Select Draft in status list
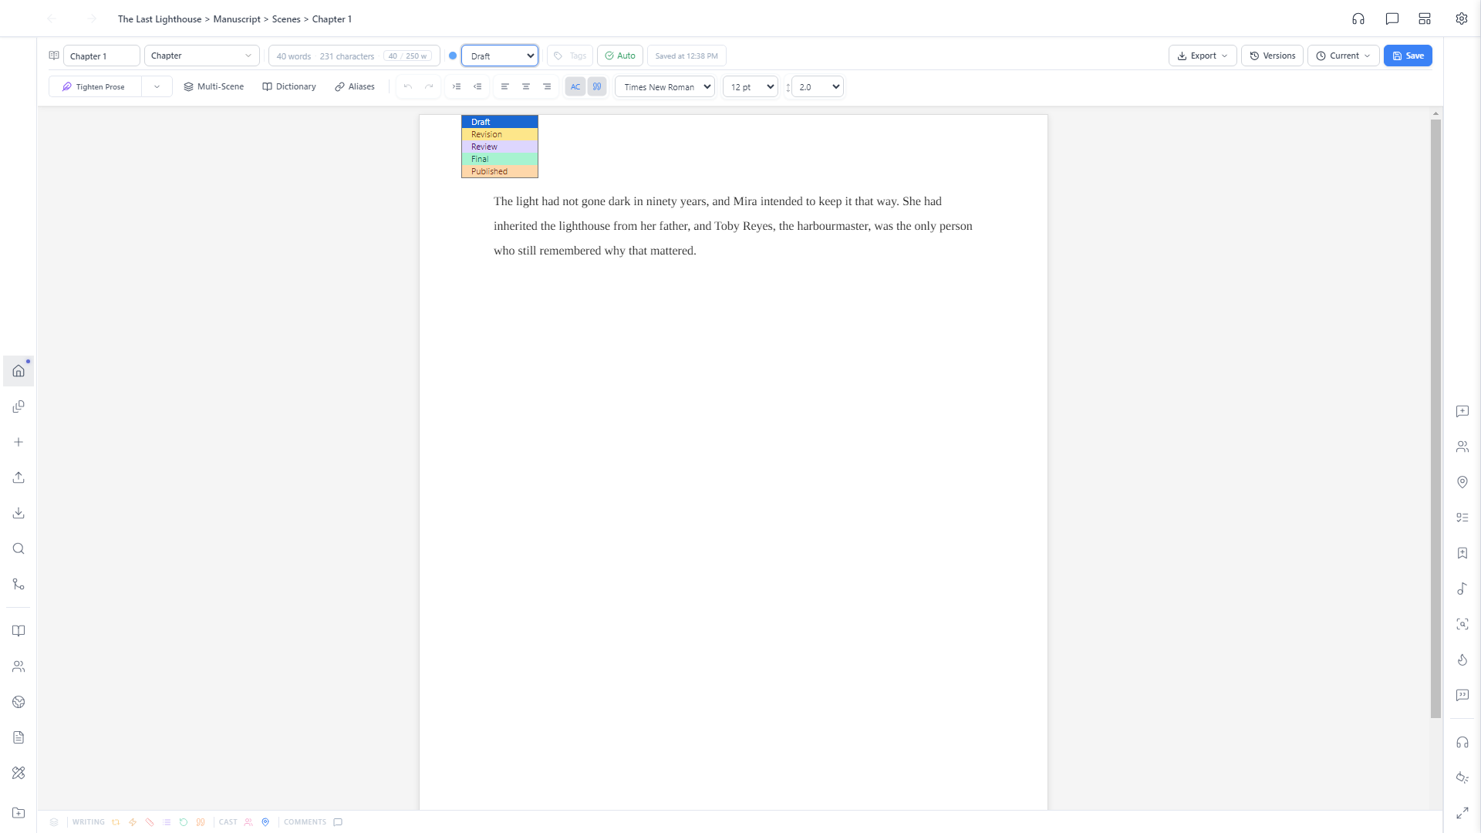This screenshot has height=833, width=1481. coord(500,122)
